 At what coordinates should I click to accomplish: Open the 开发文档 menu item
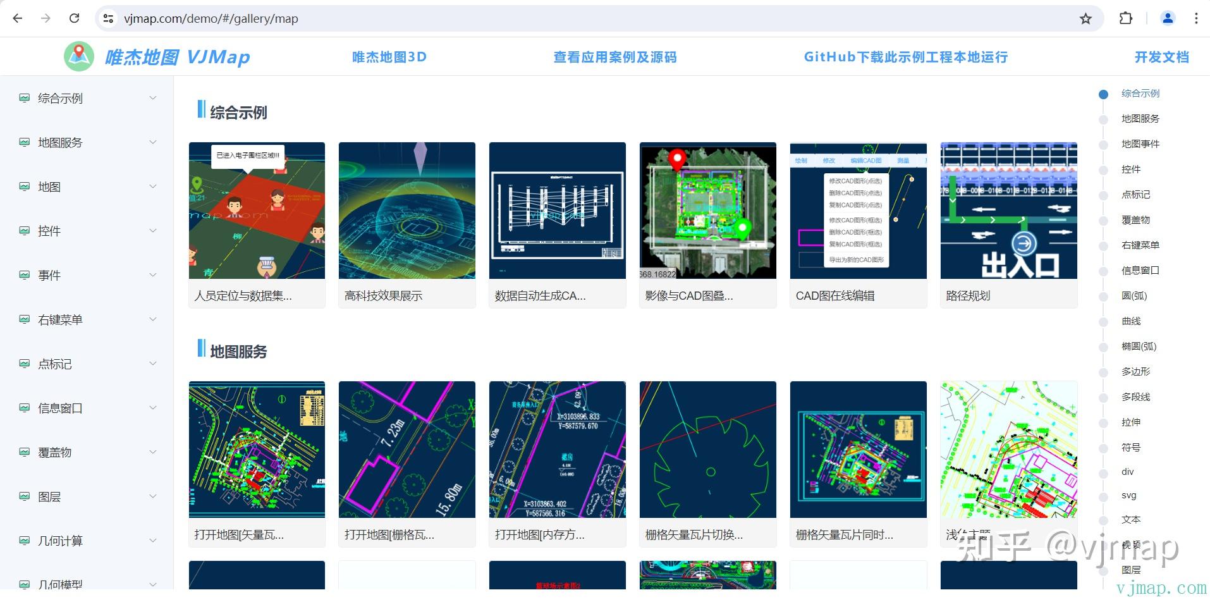[1162, 56]
